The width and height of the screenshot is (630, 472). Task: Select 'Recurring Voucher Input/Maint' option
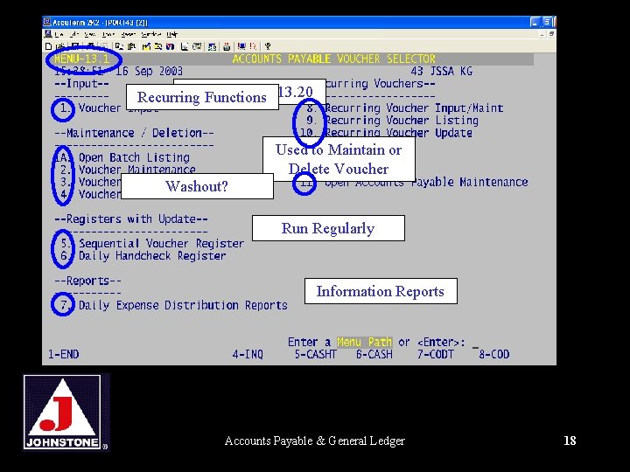click(414, 108)
